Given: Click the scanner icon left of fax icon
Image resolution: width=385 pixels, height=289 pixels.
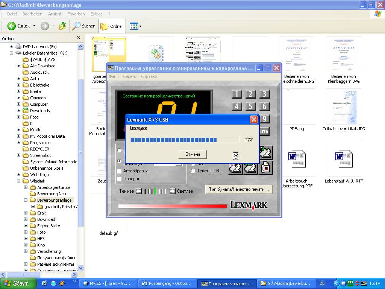Looking at the screenshot, I should tap(250, 168).
